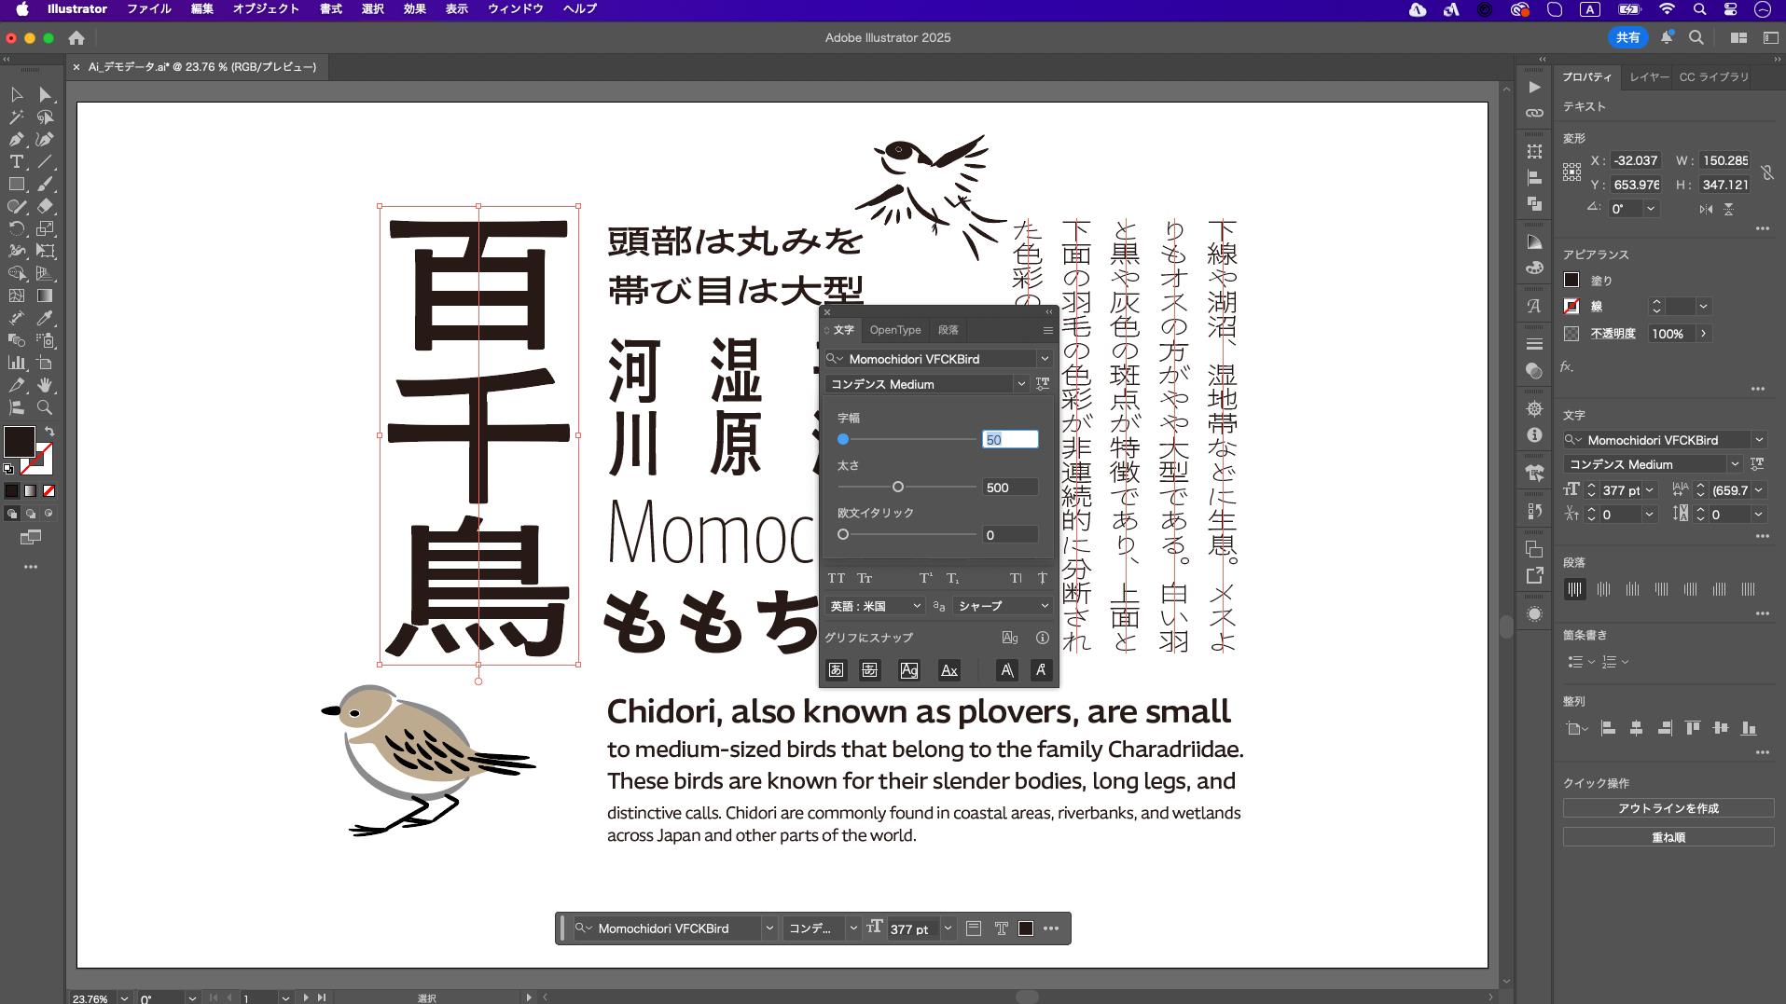Click the アウトラインを作成 button
The width and height of the screenshot is (1786, 1004).
pos(1668,808)
